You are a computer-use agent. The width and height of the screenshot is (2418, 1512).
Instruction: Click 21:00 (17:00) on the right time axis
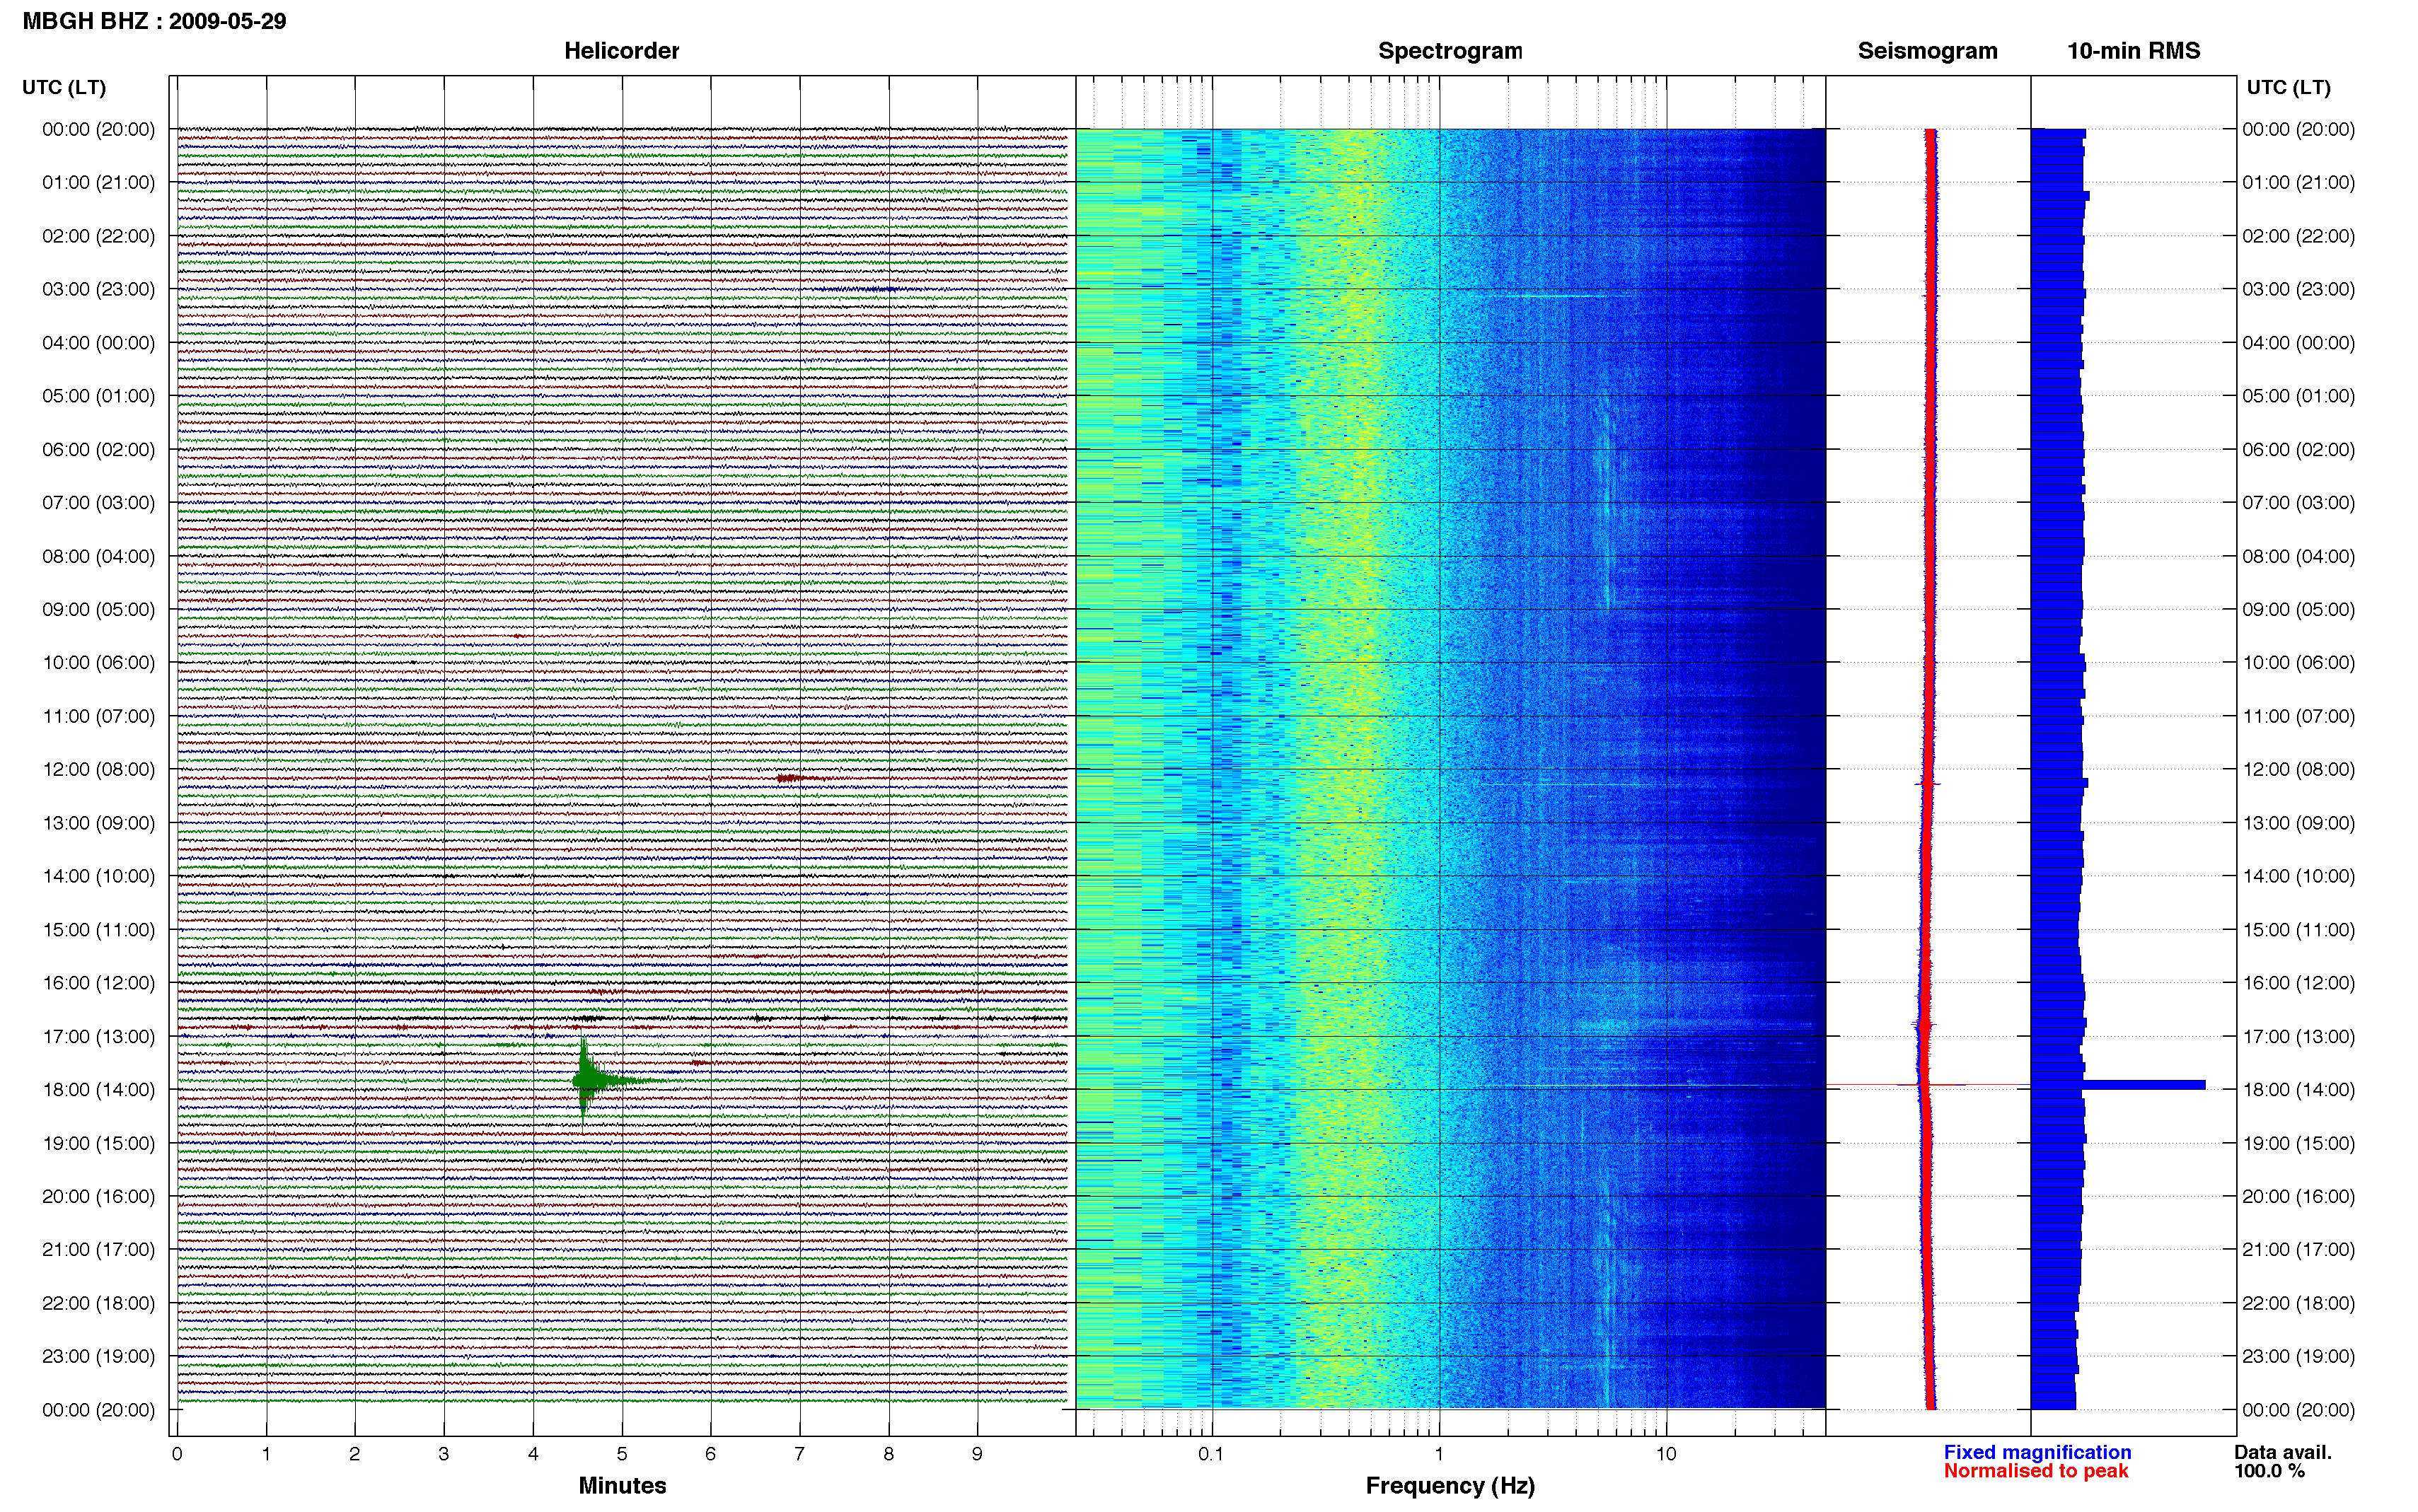tap(2298, 1249)
